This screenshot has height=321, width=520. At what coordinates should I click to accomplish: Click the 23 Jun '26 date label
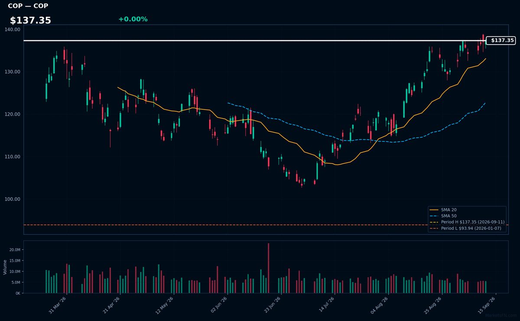pyautogui.click(x=272, y=305)
